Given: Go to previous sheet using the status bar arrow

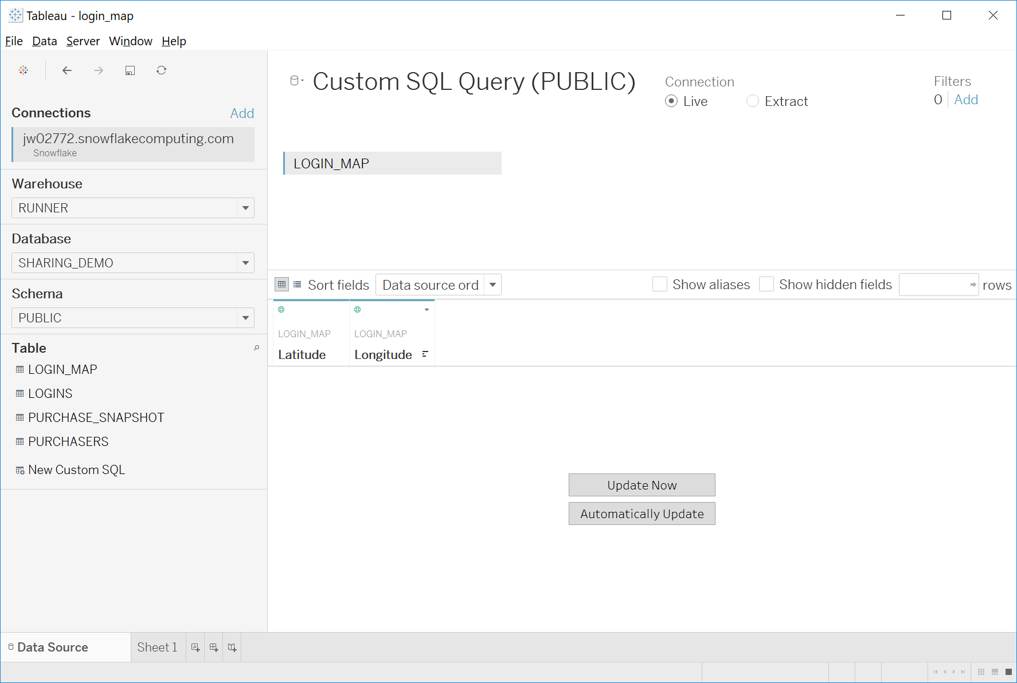Looking at the screenshot, I should coord(945,672).
